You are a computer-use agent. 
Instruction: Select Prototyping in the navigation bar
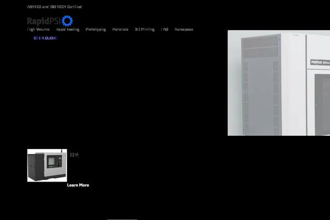(96, 30)
